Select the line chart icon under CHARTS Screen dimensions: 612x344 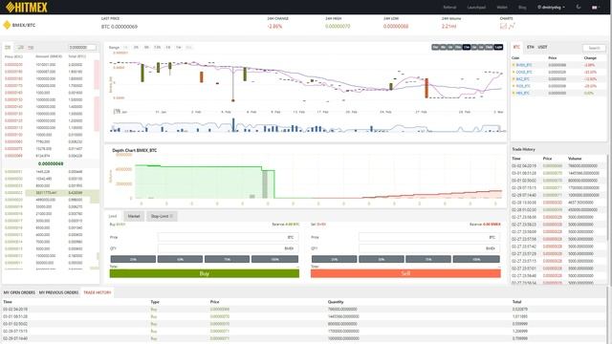(x=512, y=26)
